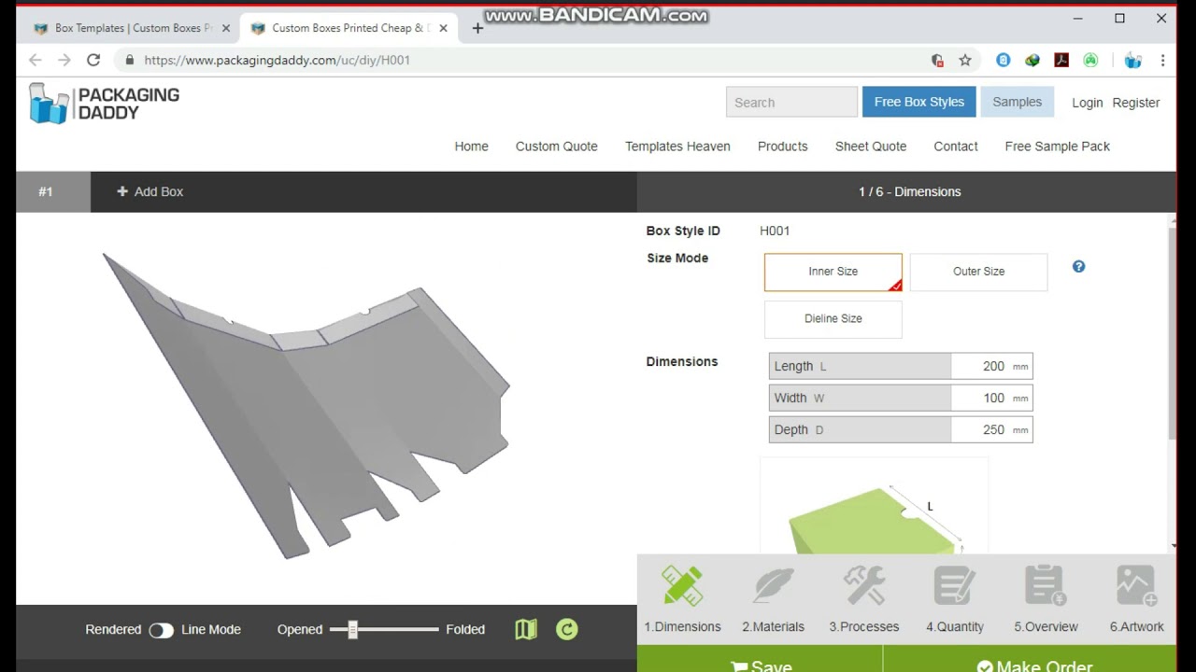
Task: Open the Home menu item
Action: (471, 147)
